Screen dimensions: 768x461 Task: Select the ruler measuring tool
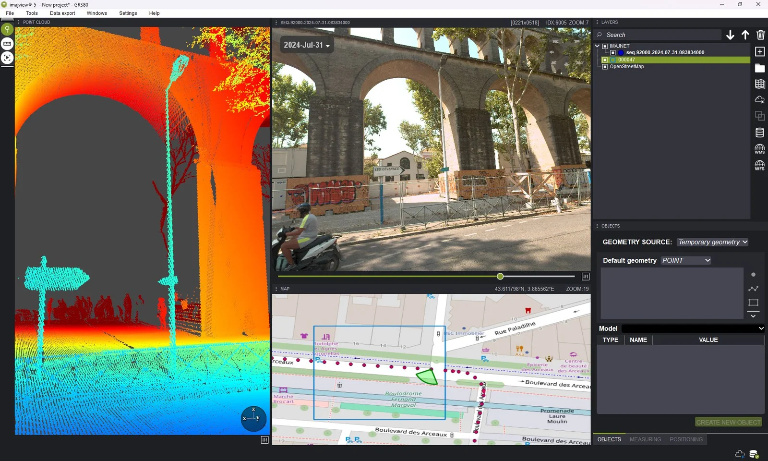tap(7, 44)
